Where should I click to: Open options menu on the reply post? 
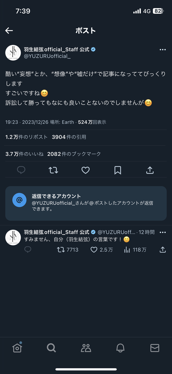tap(162, 232)
